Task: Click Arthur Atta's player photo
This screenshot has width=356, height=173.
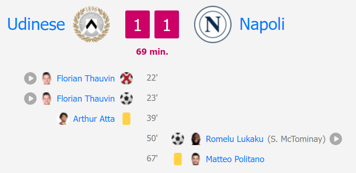Action: [x=63, y=119]
